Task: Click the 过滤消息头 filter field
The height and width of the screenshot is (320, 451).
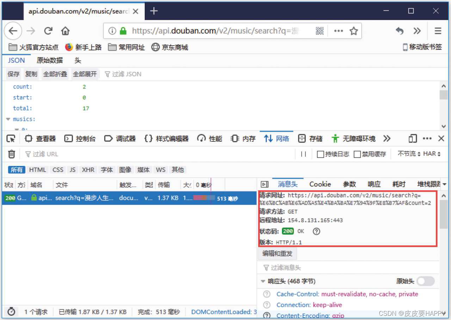Action: [x=349, y=268]
